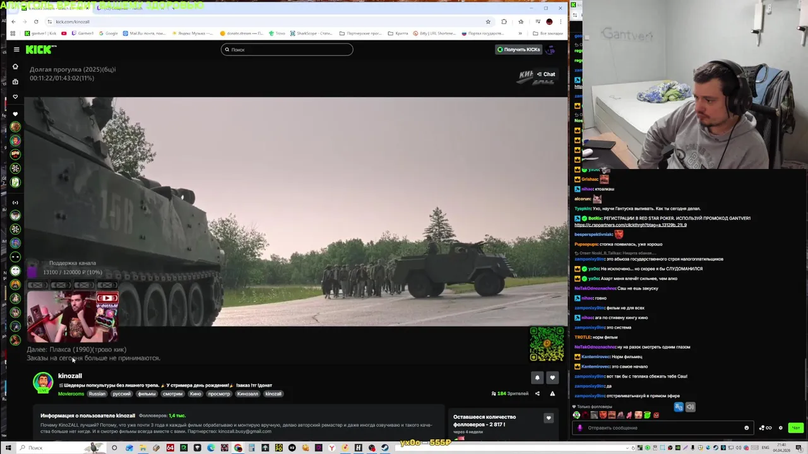Toggle the Chat panel button
The image size is (808, 454).
[x=546, y=74]
